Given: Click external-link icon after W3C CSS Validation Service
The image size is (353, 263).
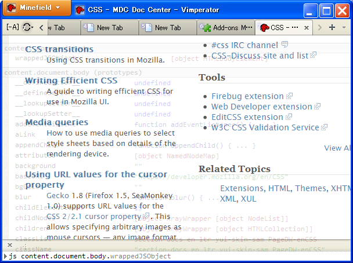Looking at the screenshot, I should (x=324, y=127).
